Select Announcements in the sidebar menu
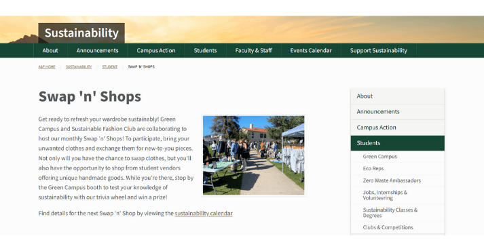 [398, 112]
